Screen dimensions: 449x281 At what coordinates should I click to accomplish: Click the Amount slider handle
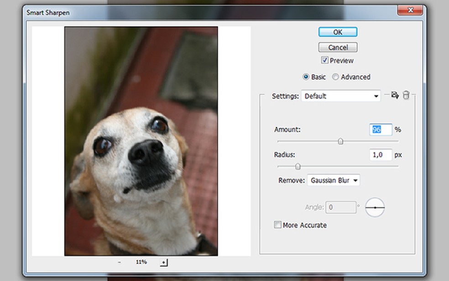pyautogui.click(x=340, y=141)
